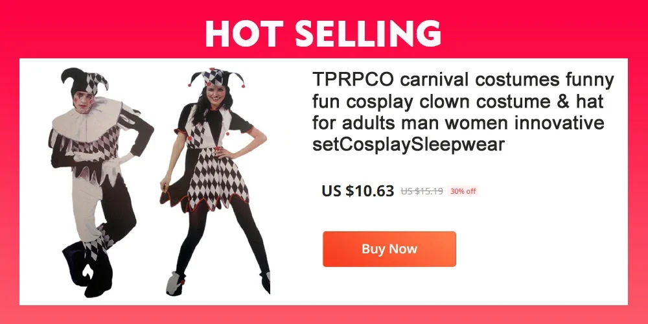Open the TPRPCO carnival costumes product title
This screenshot has height=324, width=648.
click(463, 111)
